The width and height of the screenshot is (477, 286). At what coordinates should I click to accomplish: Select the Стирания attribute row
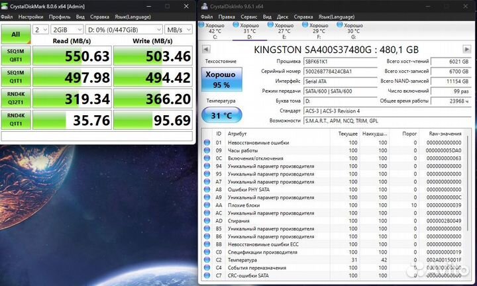click(334, 220)
